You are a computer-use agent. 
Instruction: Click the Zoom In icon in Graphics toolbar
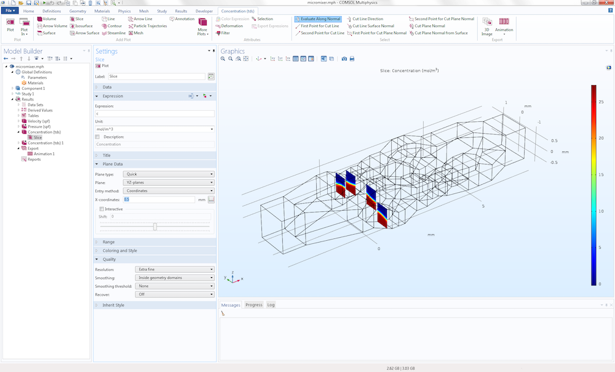223,59
